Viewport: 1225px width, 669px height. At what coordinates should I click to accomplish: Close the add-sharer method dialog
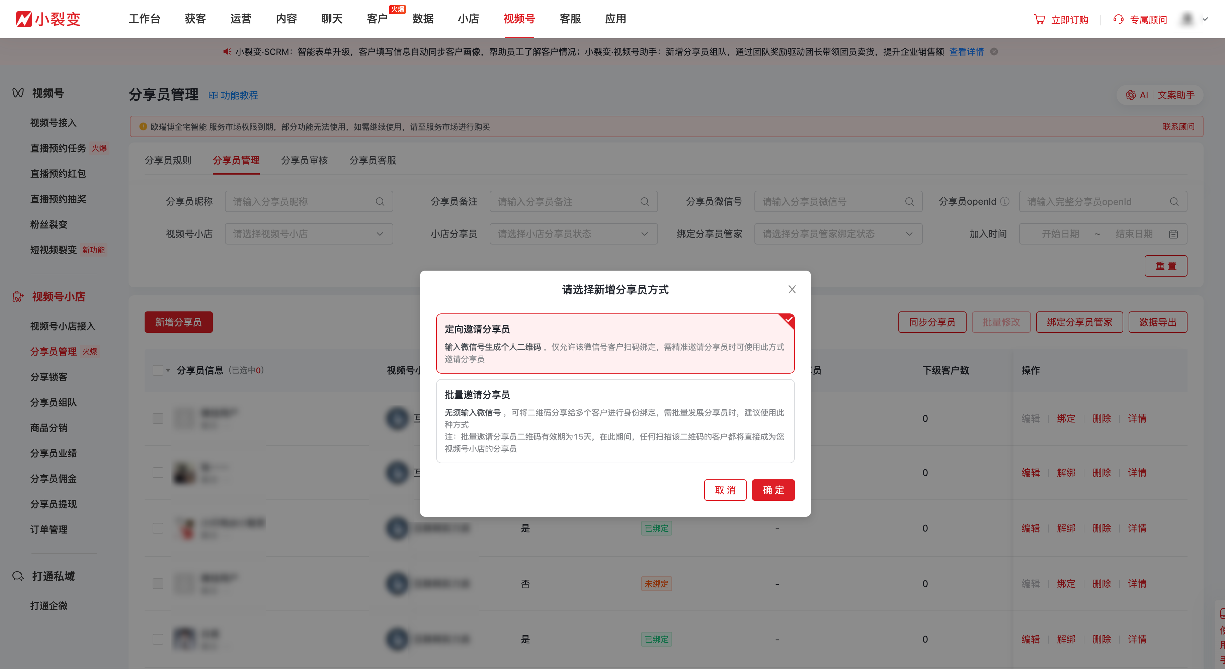click(792, 289)
